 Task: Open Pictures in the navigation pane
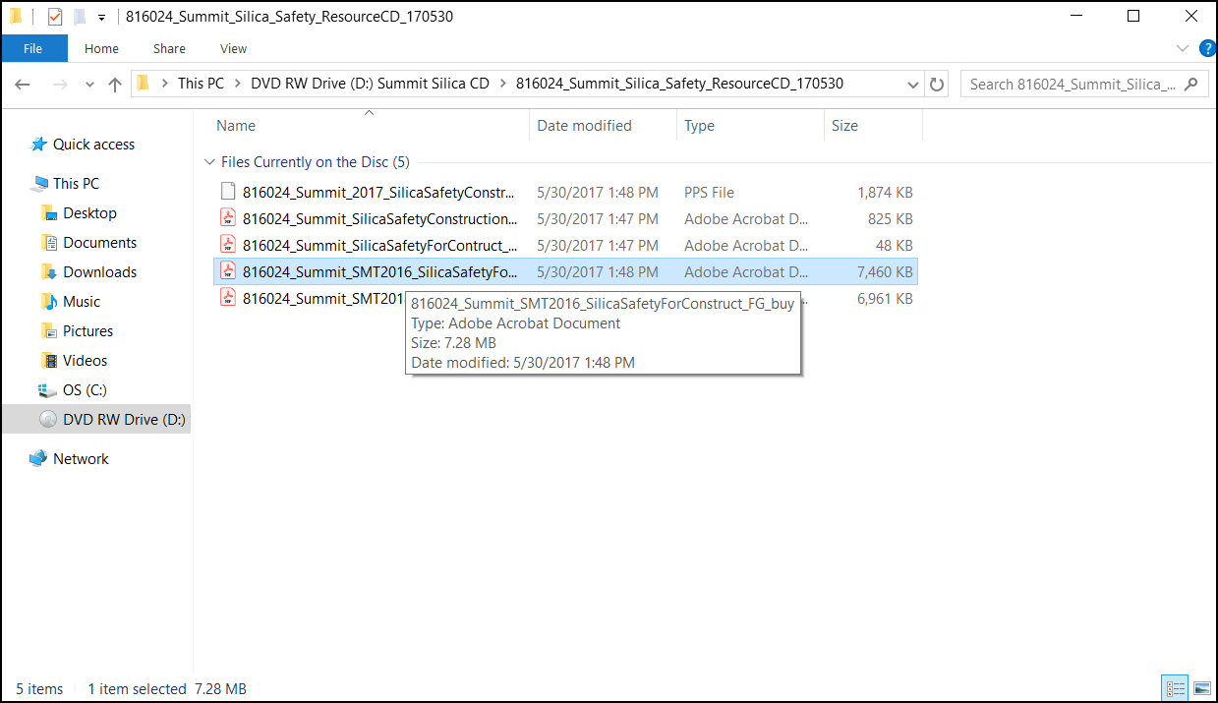[87, 331]
